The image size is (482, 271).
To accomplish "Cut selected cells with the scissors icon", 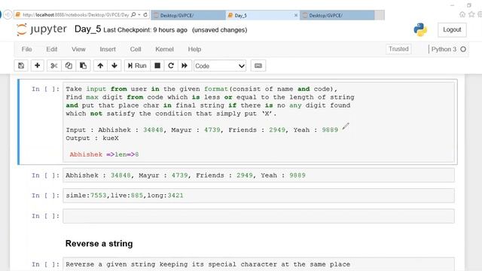I will tap(54, 65).
